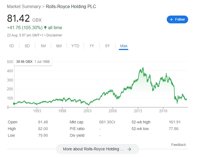Click the 52-wk high value 161.91
Viewport: 209px width, 157px height.
175,122
